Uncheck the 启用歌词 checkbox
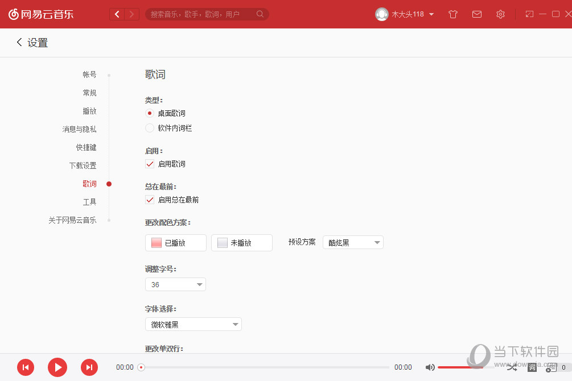 [149, 164]
